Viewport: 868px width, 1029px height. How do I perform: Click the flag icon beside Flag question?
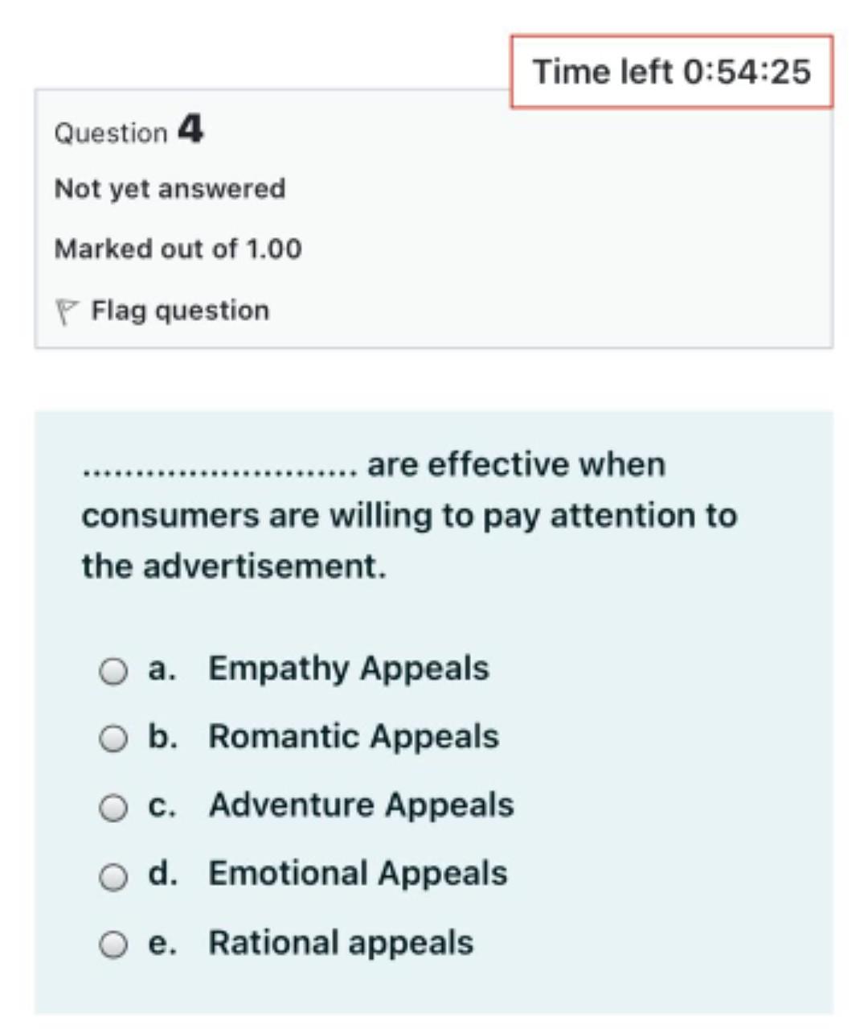click(67, 311)
